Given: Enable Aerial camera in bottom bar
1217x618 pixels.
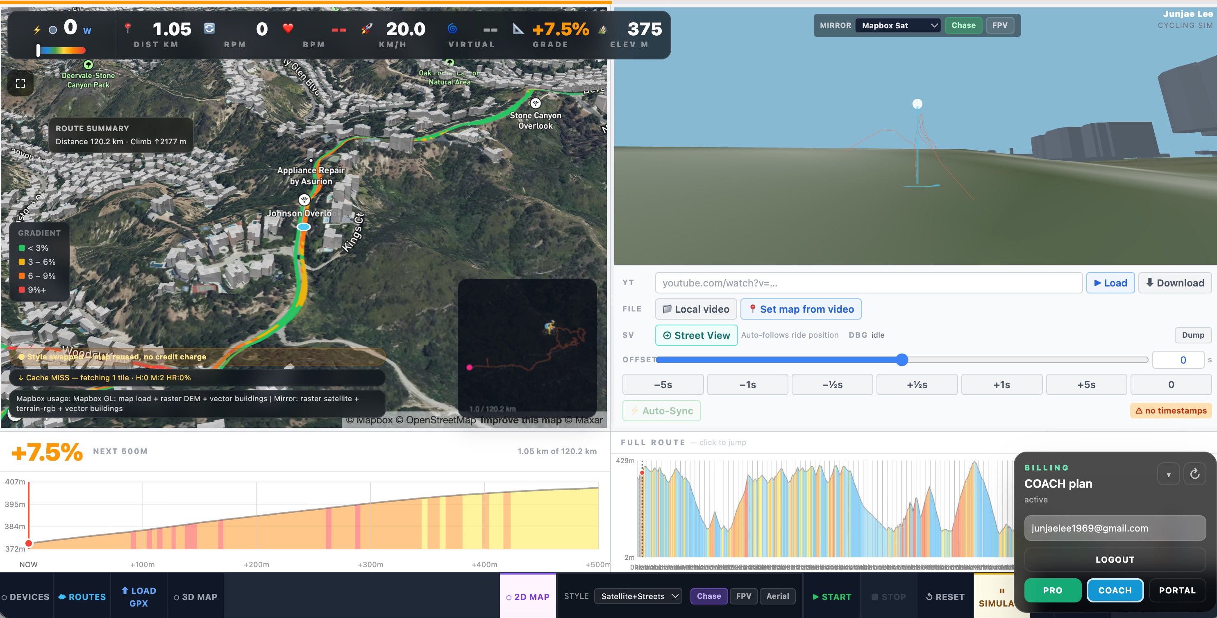Looking at the screenshot, I should click(777, 596).
